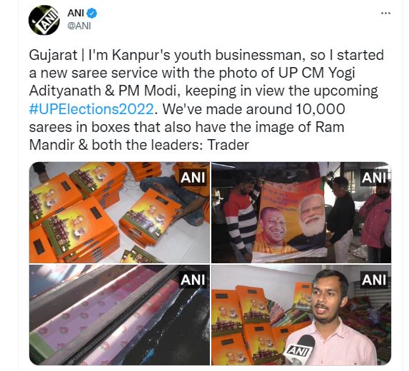The image size is (409, 371).
Task: Click the ANI watermark on the leaders poster photo
Action: click(374, 177)
